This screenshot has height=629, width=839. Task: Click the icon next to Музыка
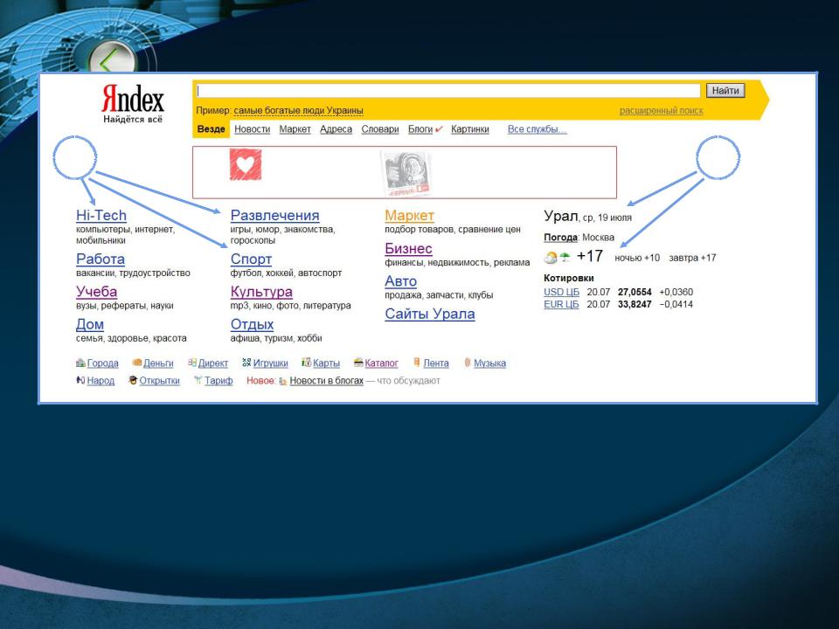[468, 363]
